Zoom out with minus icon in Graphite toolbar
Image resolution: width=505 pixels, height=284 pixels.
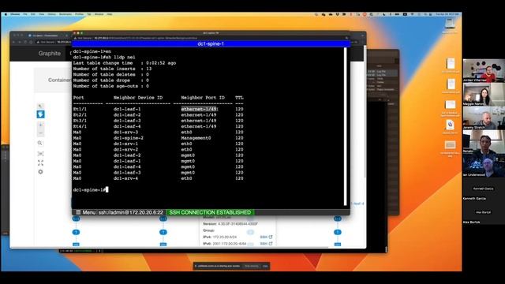coord(40,133)
